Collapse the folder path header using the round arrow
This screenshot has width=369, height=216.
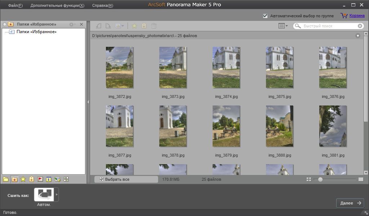click(x=358, y=36)
